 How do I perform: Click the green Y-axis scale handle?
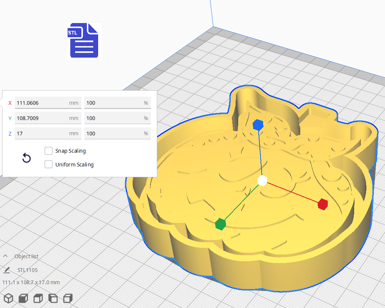(x=220, y=224)
